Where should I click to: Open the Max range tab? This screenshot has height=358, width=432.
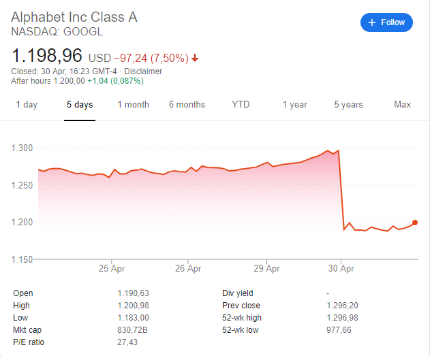click(x=402, y=105)
